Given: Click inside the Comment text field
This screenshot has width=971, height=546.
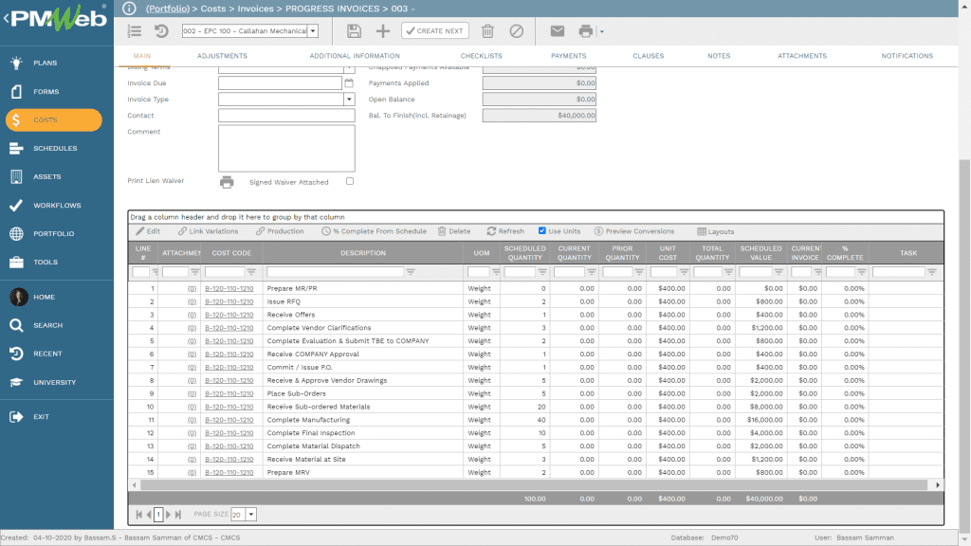Looking at the screenshot, I should [284, 150].
